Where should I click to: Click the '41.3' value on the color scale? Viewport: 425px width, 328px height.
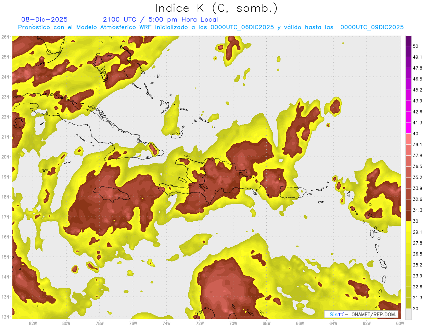point(417,123)
